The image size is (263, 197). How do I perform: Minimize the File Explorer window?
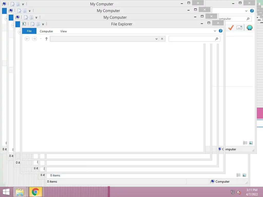(202, 23)
